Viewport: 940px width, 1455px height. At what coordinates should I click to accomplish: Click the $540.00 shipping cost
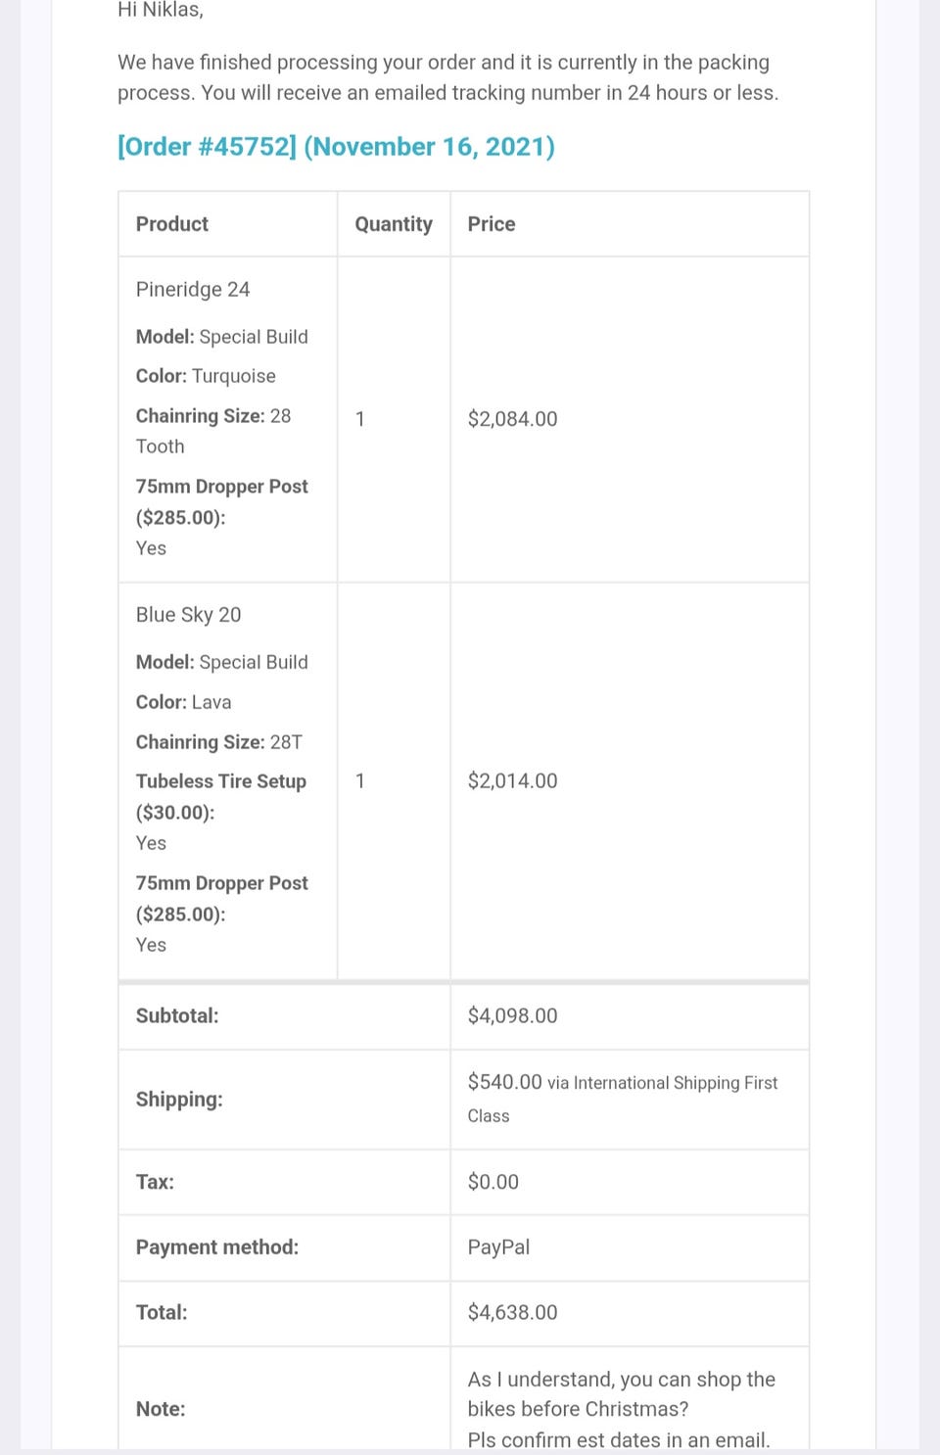(504, 1082)
